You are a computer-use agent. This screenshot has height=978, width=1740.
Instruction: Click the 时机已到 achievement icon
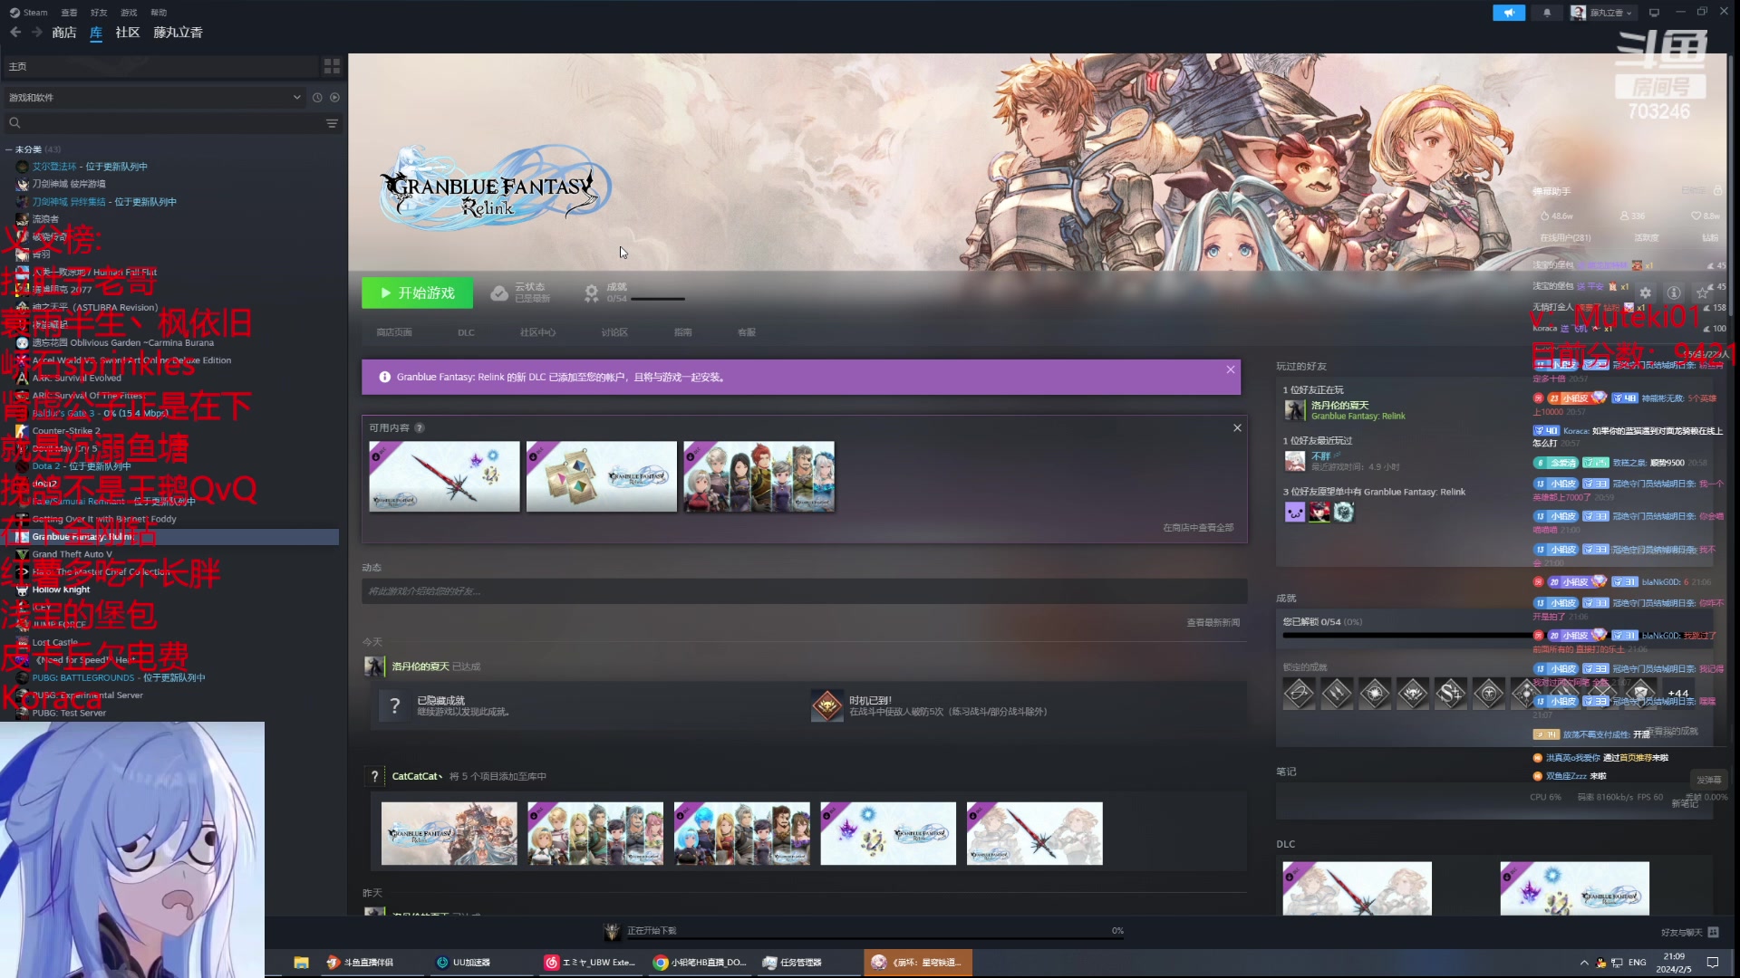pyautogui.click(x=826, y=706)
